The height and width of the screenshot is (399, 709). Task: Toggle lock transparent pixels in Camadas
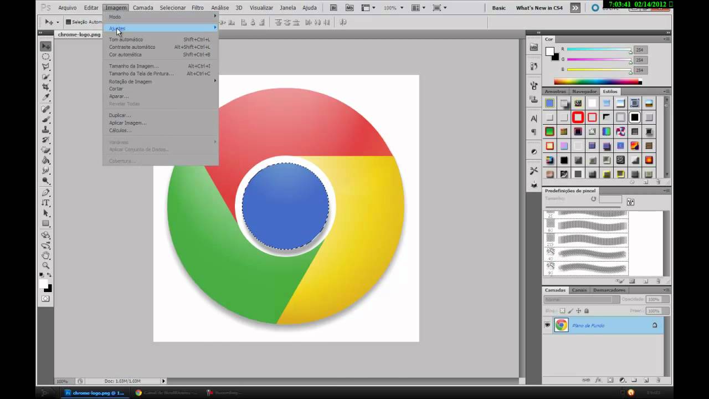tap(562, 311)
